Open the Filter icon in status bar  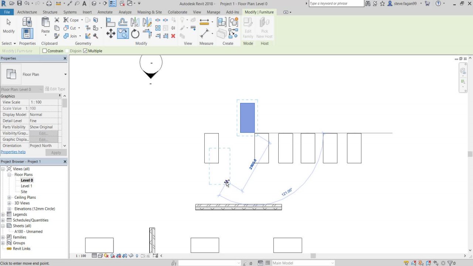[x=451, y=263]
